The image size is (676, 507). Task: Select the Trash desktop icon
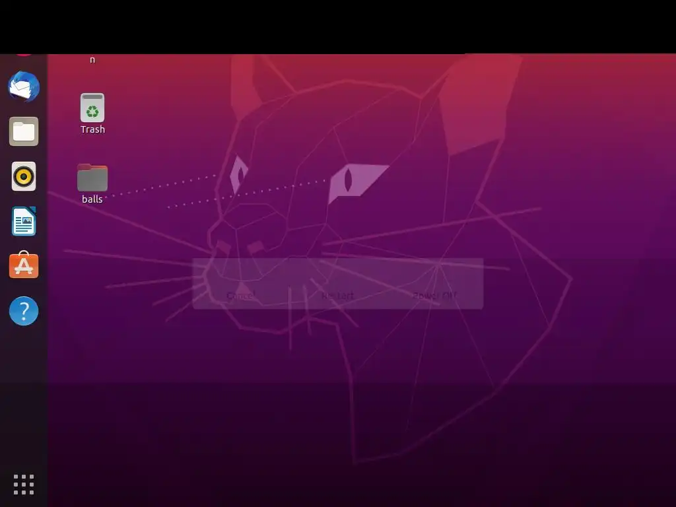92,108
